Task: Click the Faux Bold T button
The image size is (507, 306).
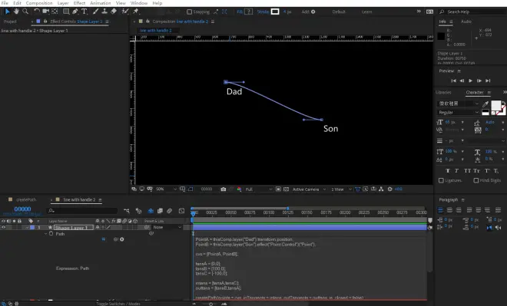Action: point(448,171)
